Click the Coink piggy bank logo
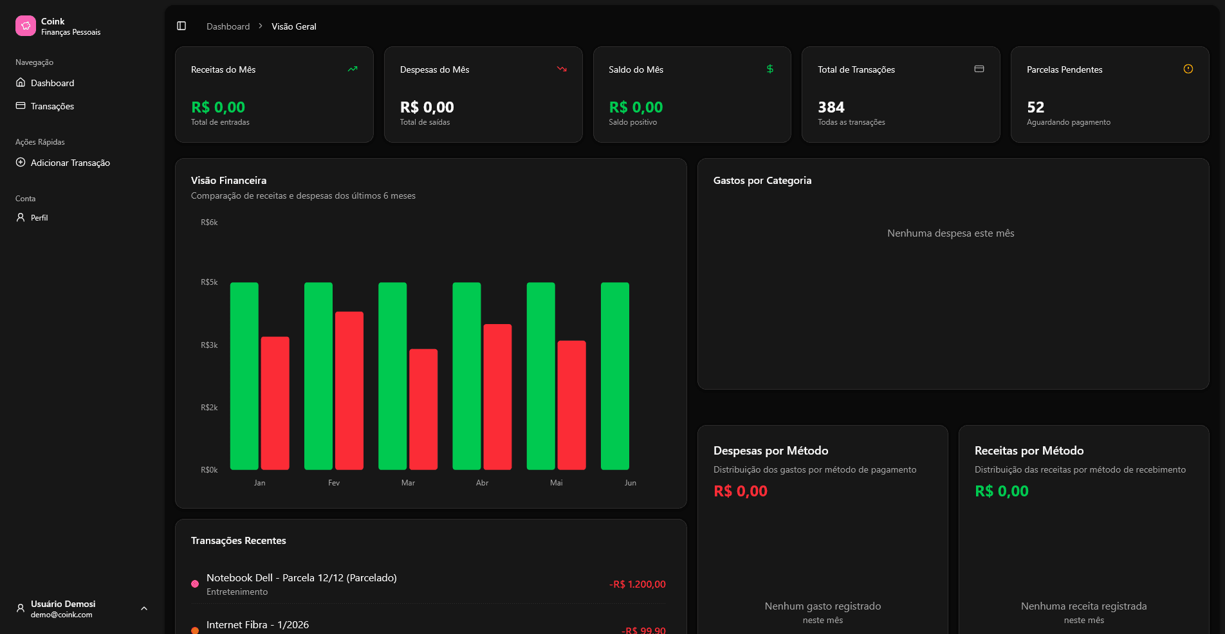1225x634 pixels. pos(26,26)
